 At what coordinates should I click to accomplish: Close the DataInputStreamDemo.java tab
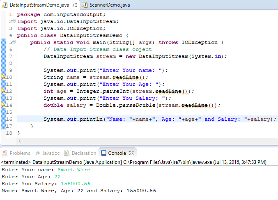point(75,5)
